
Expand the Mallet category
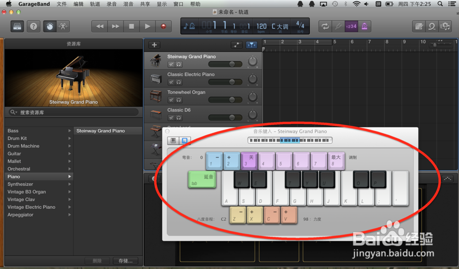coord(70,161)
